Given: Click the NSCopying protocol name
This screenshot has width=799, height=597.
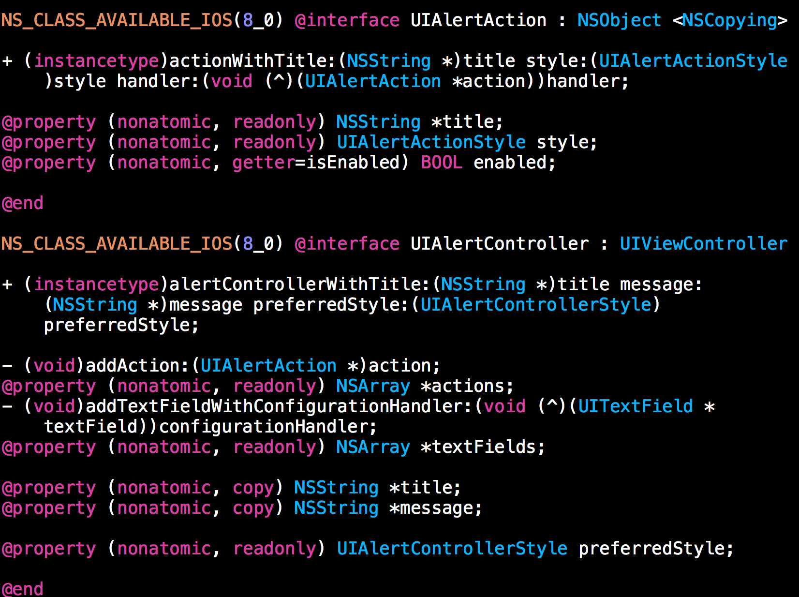Looking at the screenshot, I should click(730, 20).
